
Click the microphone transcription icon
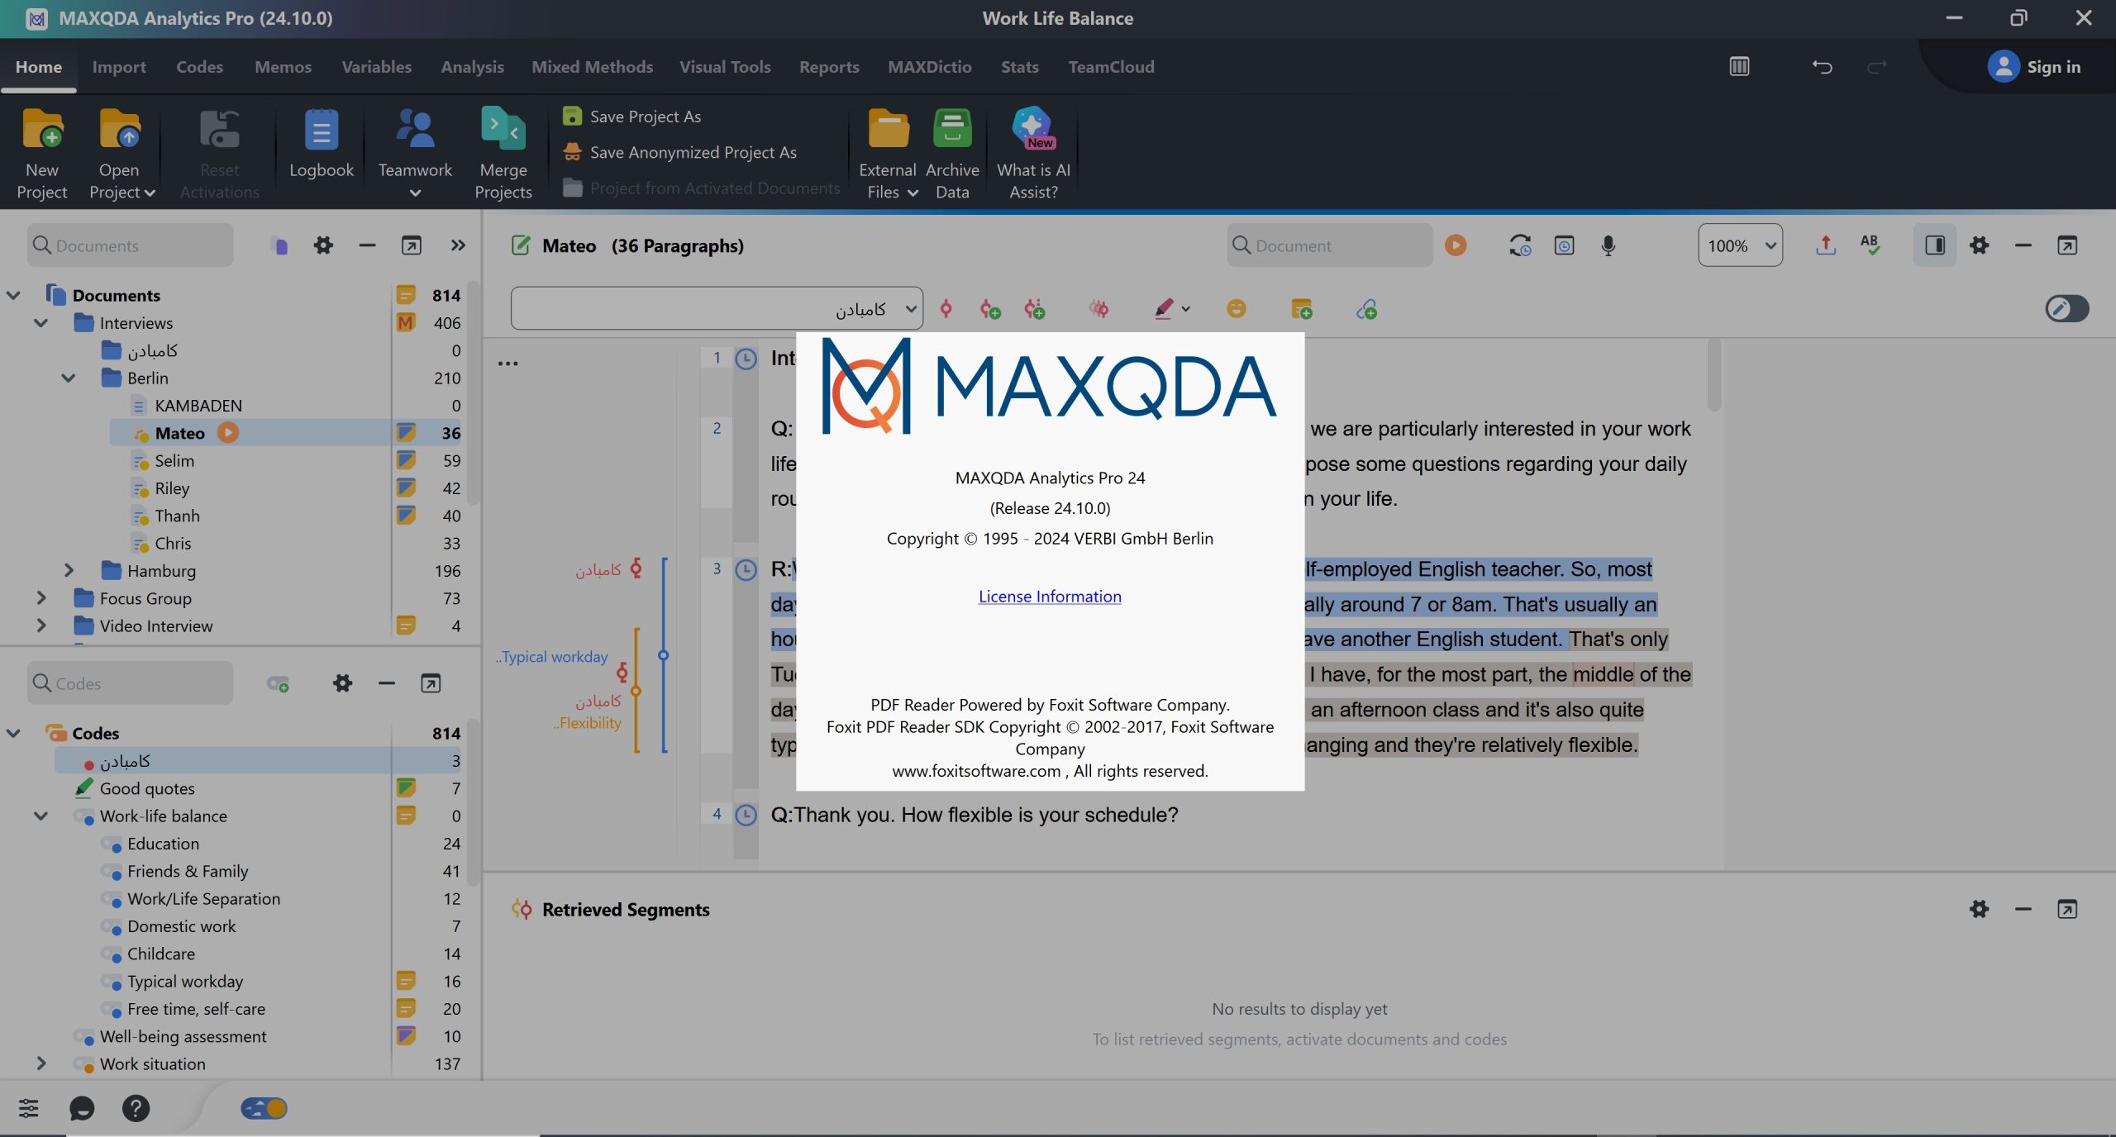click(x=1608, y=245)
